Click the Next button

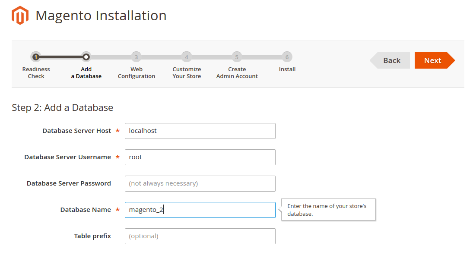435,60
